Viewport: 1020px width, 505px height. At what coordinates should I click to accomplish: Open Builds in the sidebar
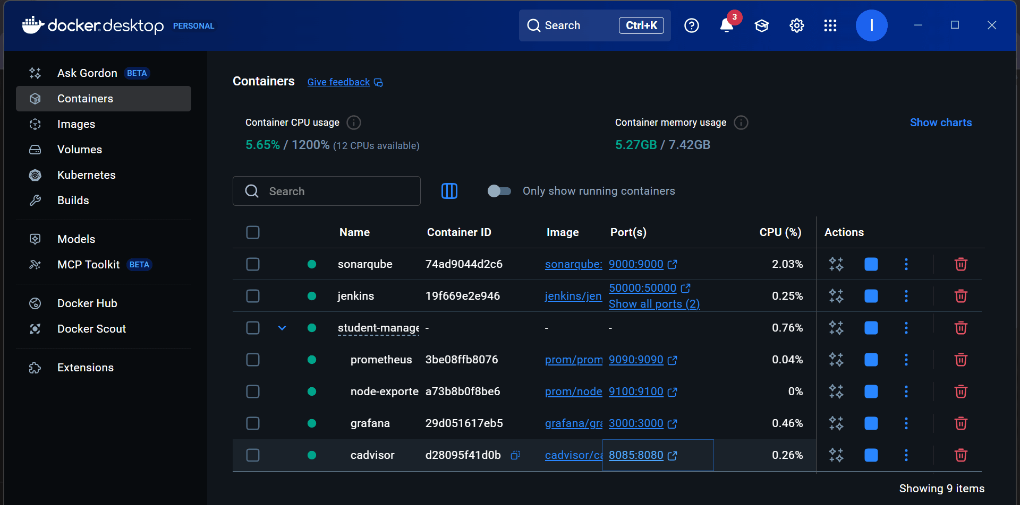tap(104, 201)
